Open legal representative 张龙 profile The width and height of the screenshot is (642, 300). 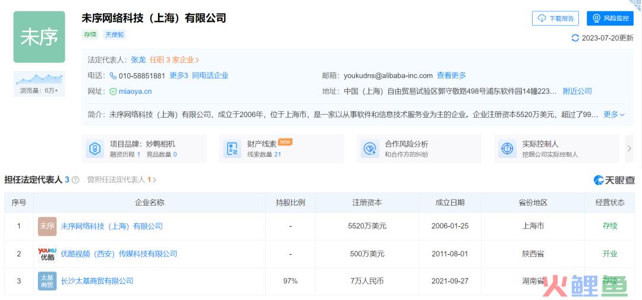point(138,60)
